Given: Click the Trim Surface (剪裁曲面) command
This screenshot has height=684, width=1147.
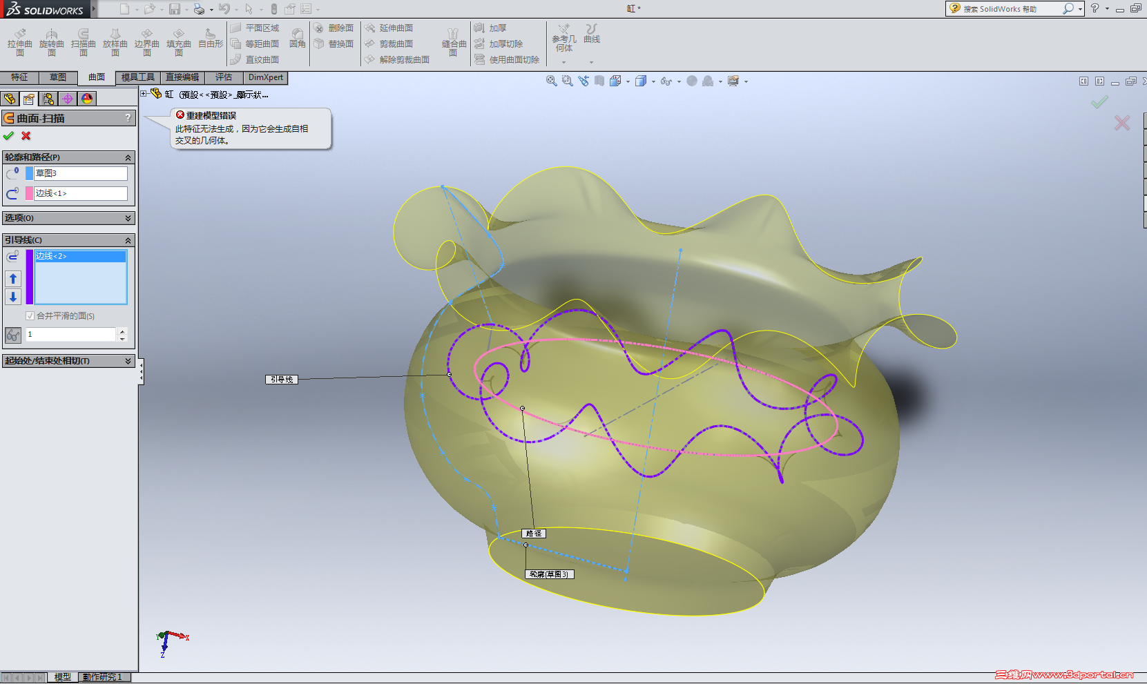Looking at the screenshot, I should coord(389,43).
